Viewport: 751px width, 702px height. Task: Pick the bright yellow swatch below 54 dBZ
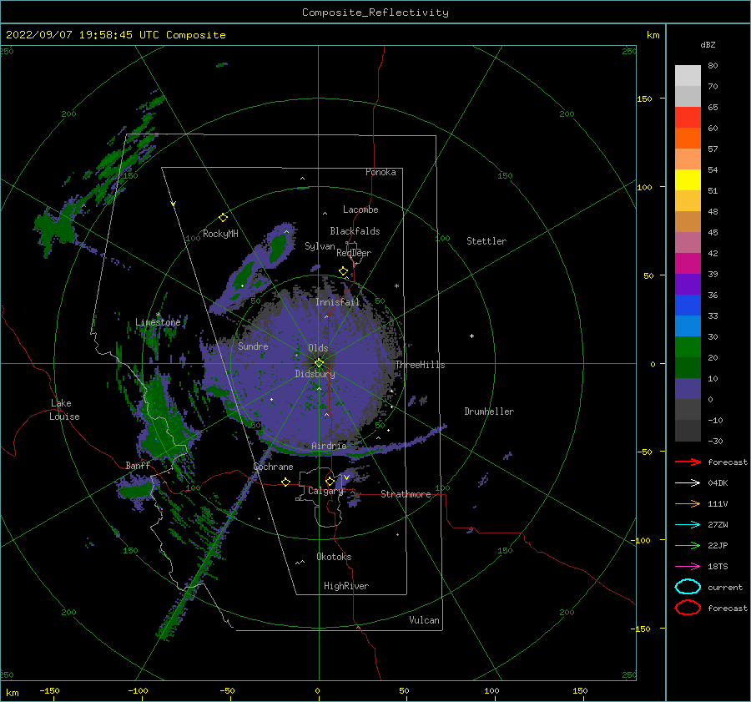coord(688,179)
